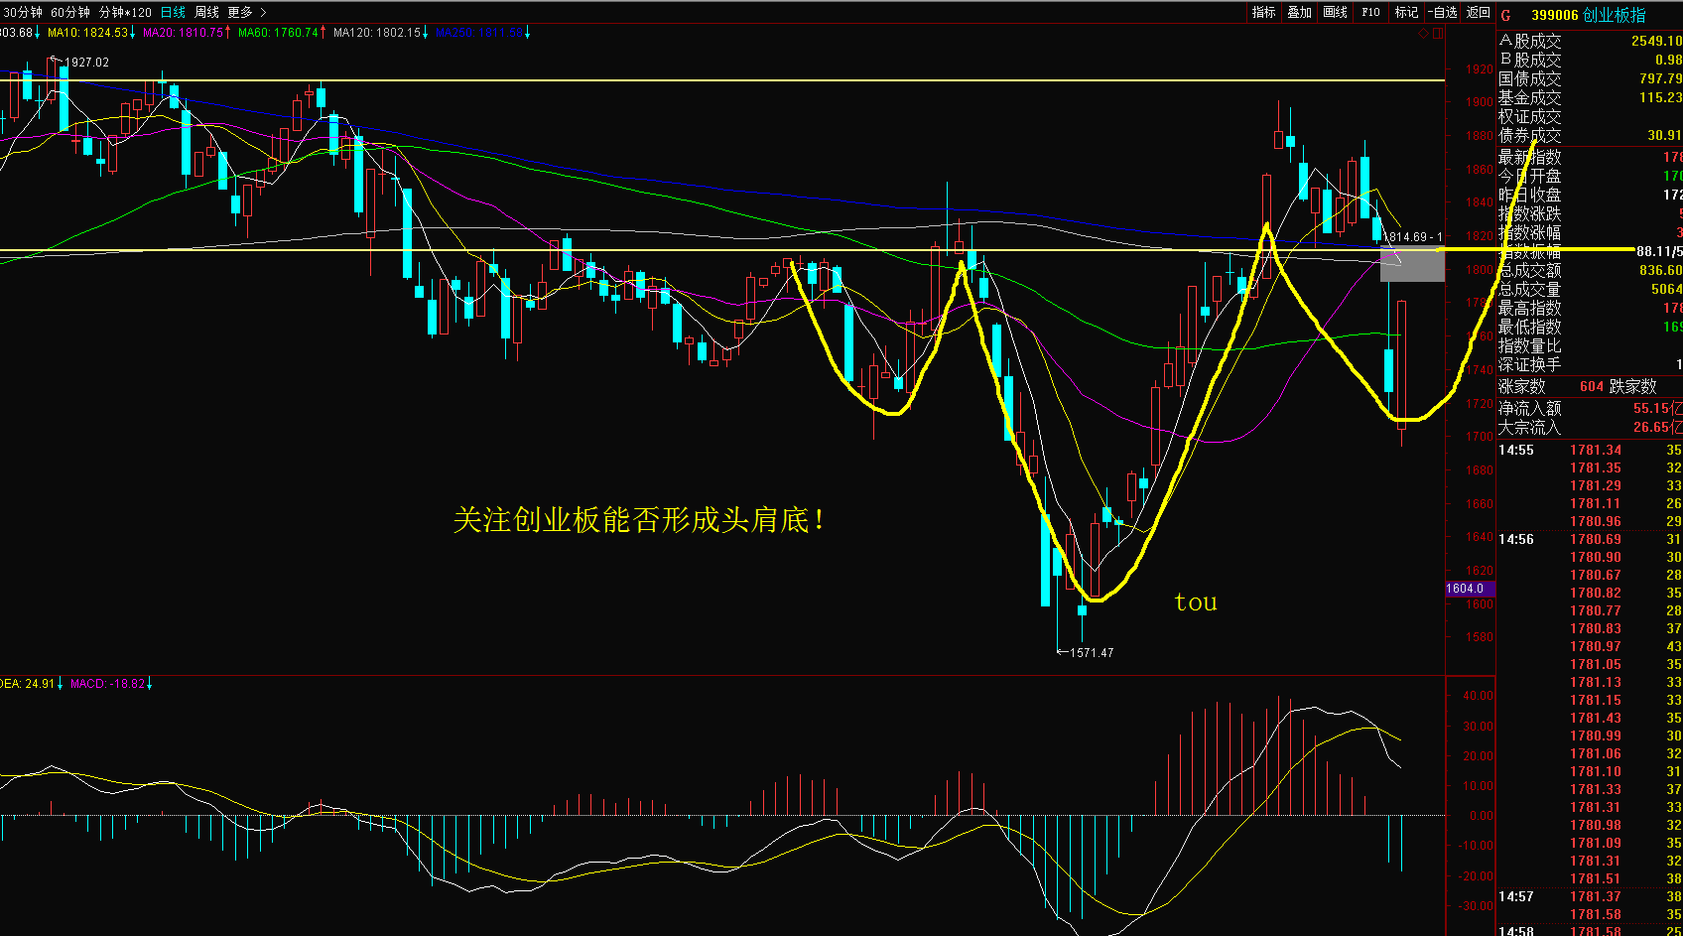
Task: Click the purple 1604.0 price axis marker
Action: pos(1469,589)
